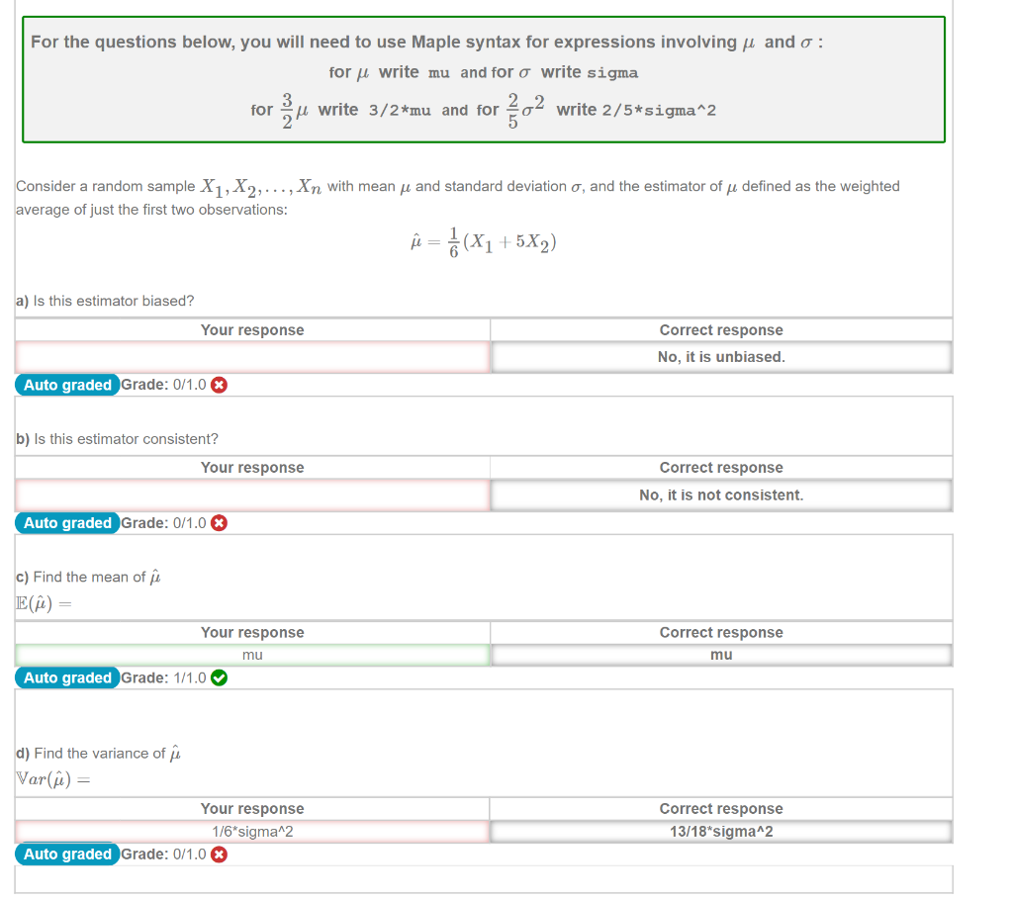Click the green Maple syntax instruction box

click(x=484, y=79)
